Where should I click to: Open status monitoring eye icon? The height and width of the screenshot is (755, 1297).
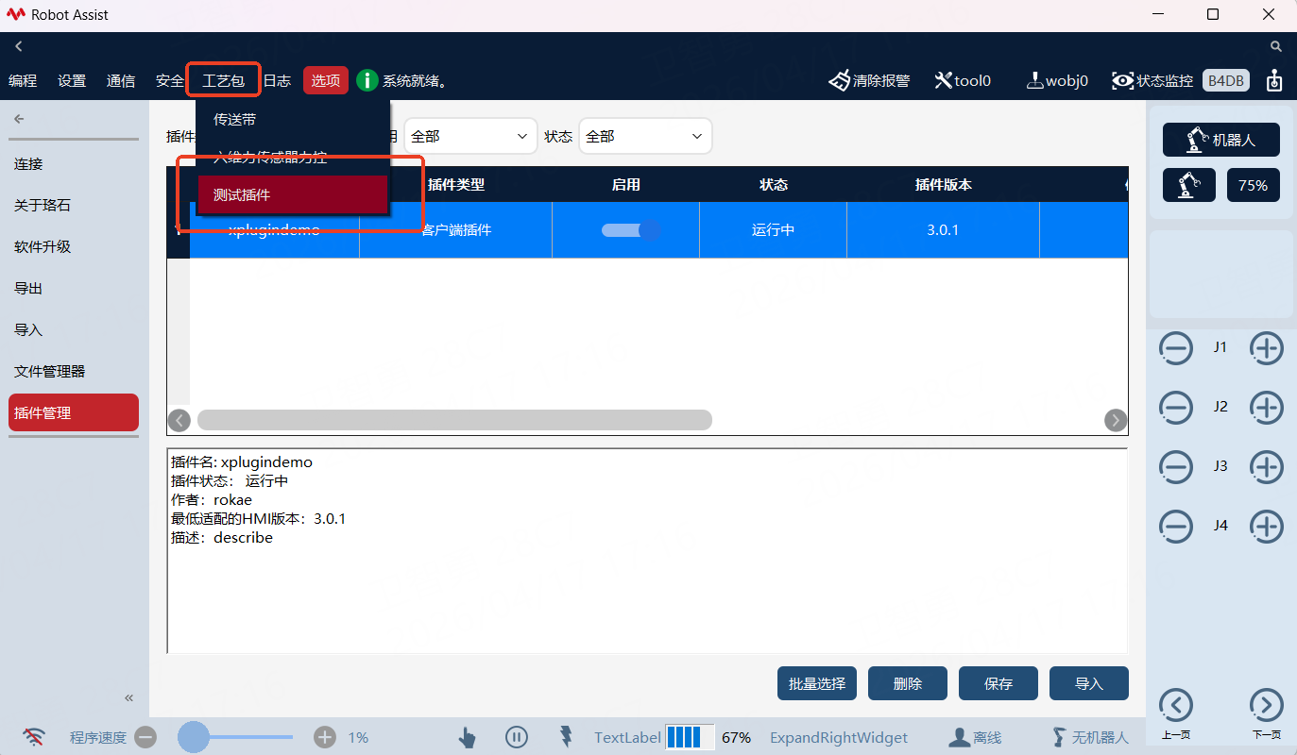(x=1122, y=80)
